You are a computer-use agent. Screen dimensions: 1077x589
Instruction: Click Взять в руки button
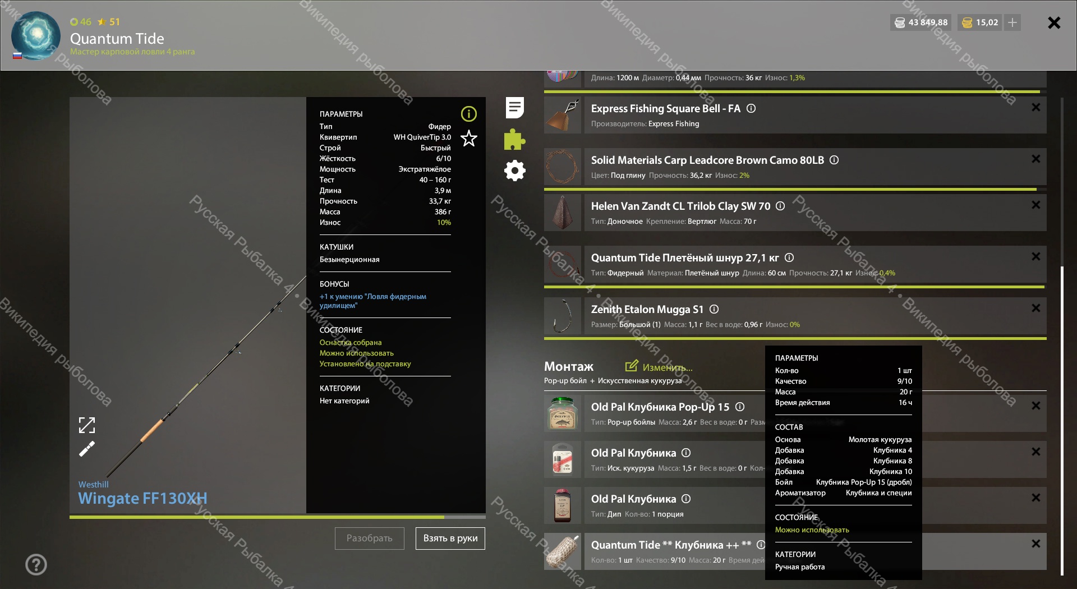[x=450, y=538]
